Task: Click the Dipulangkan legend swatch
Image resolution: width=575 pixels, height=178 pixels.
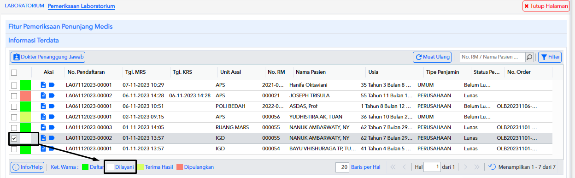Action: [x=179, y=167]
